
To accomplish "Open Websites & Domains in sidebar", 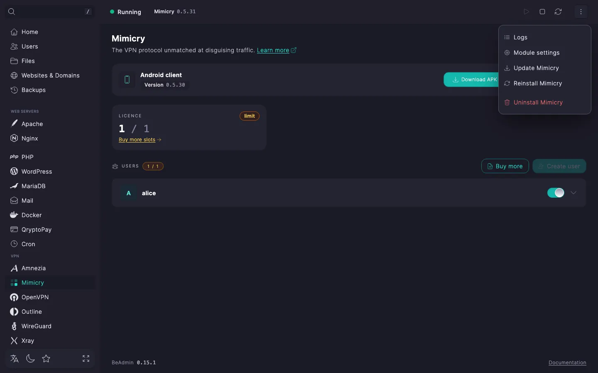I will [x=50, y=75].
